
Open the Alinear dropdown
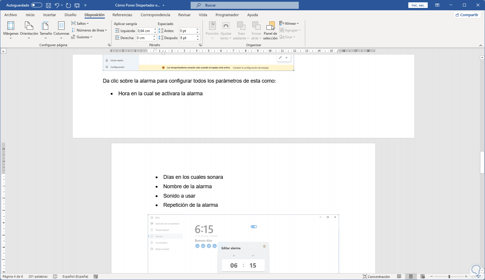point(289,24)
